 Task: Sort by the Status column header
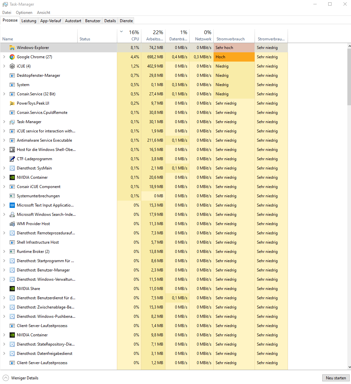(x=97, y=36)
